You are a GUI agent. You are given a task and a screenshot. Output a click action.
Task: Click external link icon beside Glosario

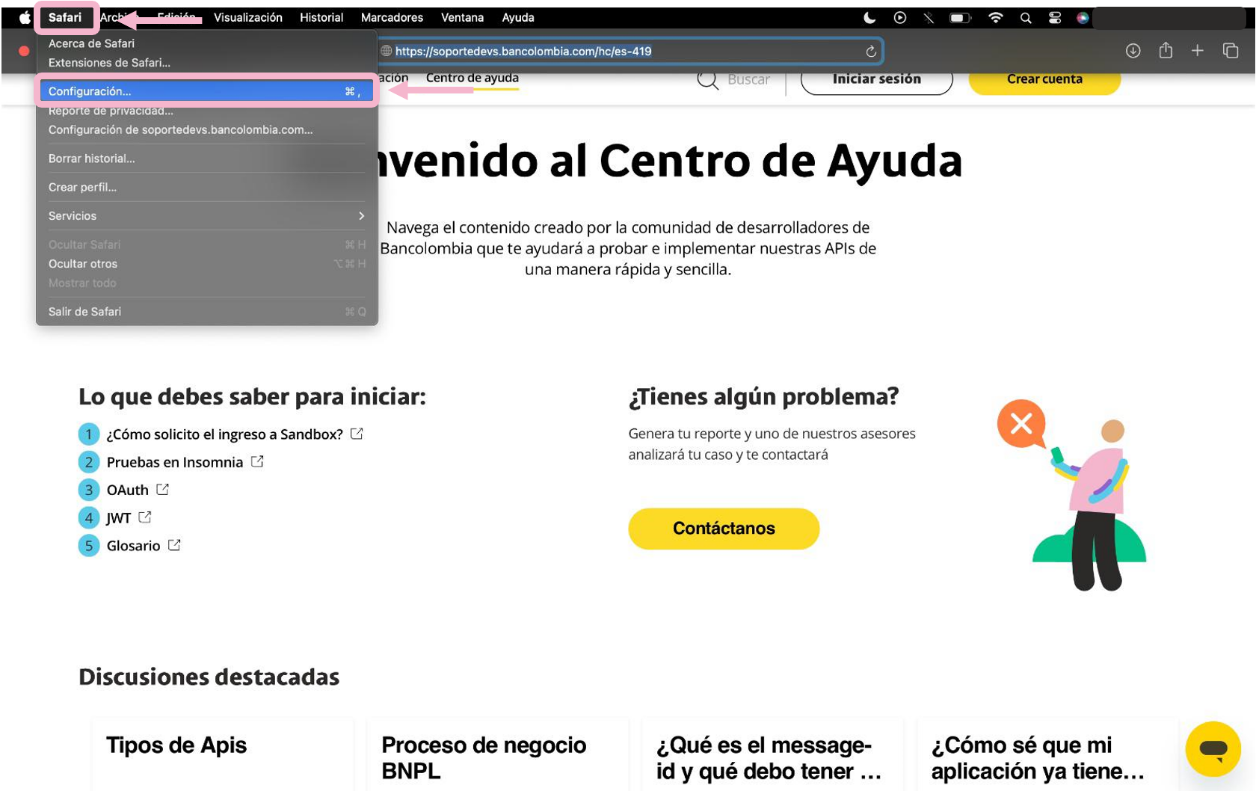[174, 545]
